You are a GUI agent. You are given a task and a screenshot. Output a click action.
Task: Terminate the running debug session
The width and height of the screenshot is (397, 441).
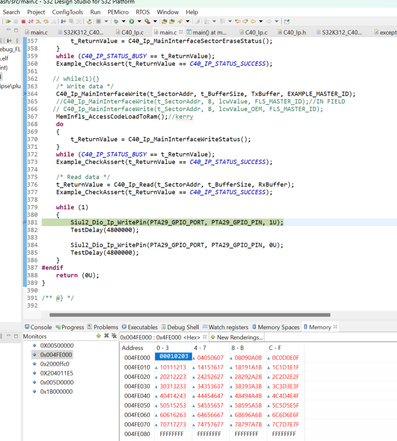(x=23, y=21)
